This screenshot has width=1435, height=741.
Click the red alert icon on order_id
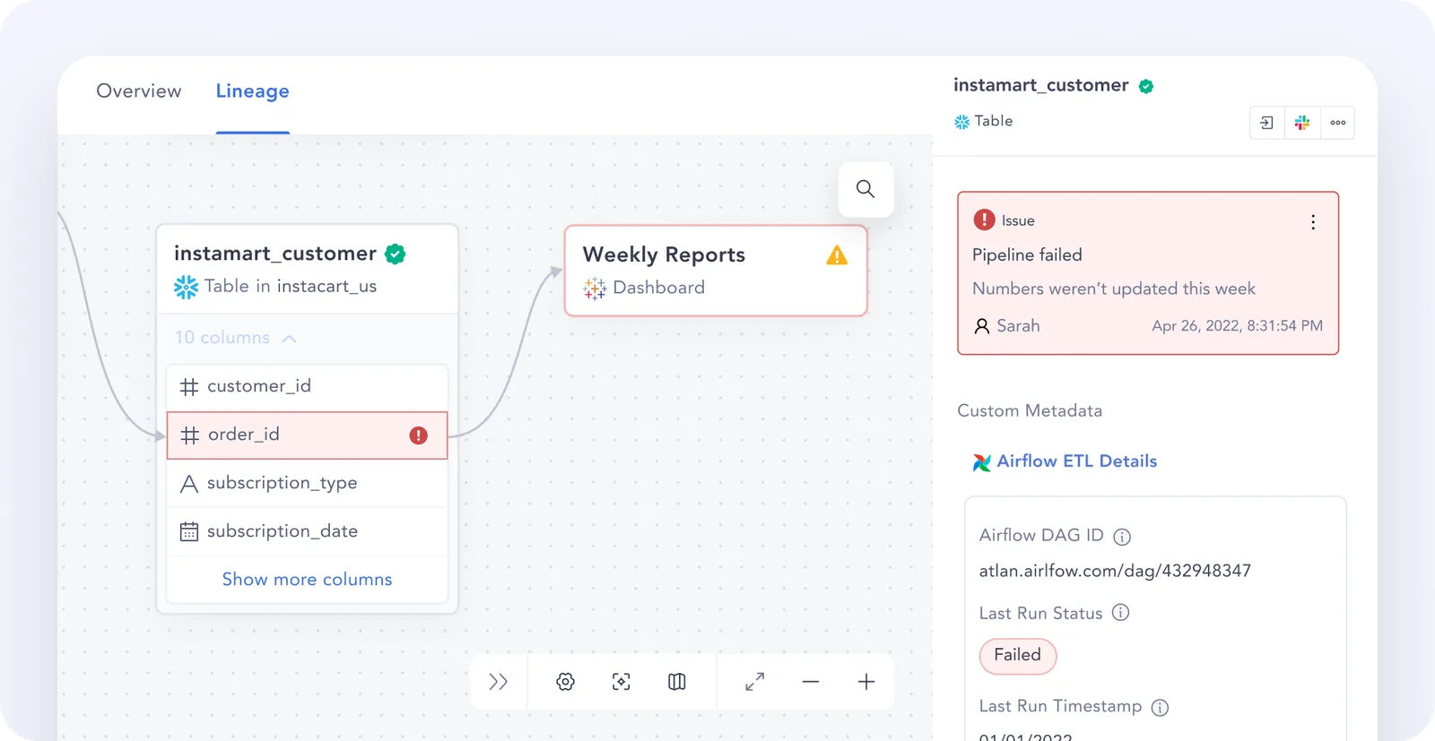[x=419, y=435]
